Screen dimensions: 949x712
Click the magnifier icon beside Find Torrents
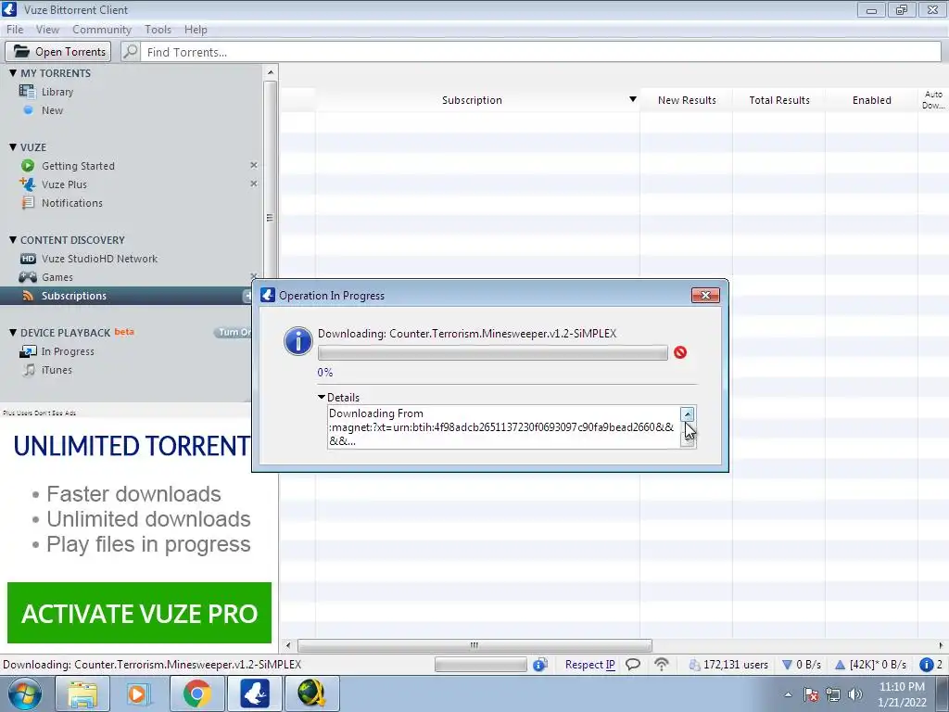pyautogui.click(x=130, y=52)
